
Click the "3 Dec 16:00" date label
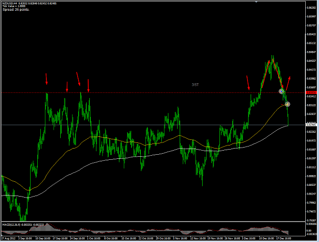249,238
